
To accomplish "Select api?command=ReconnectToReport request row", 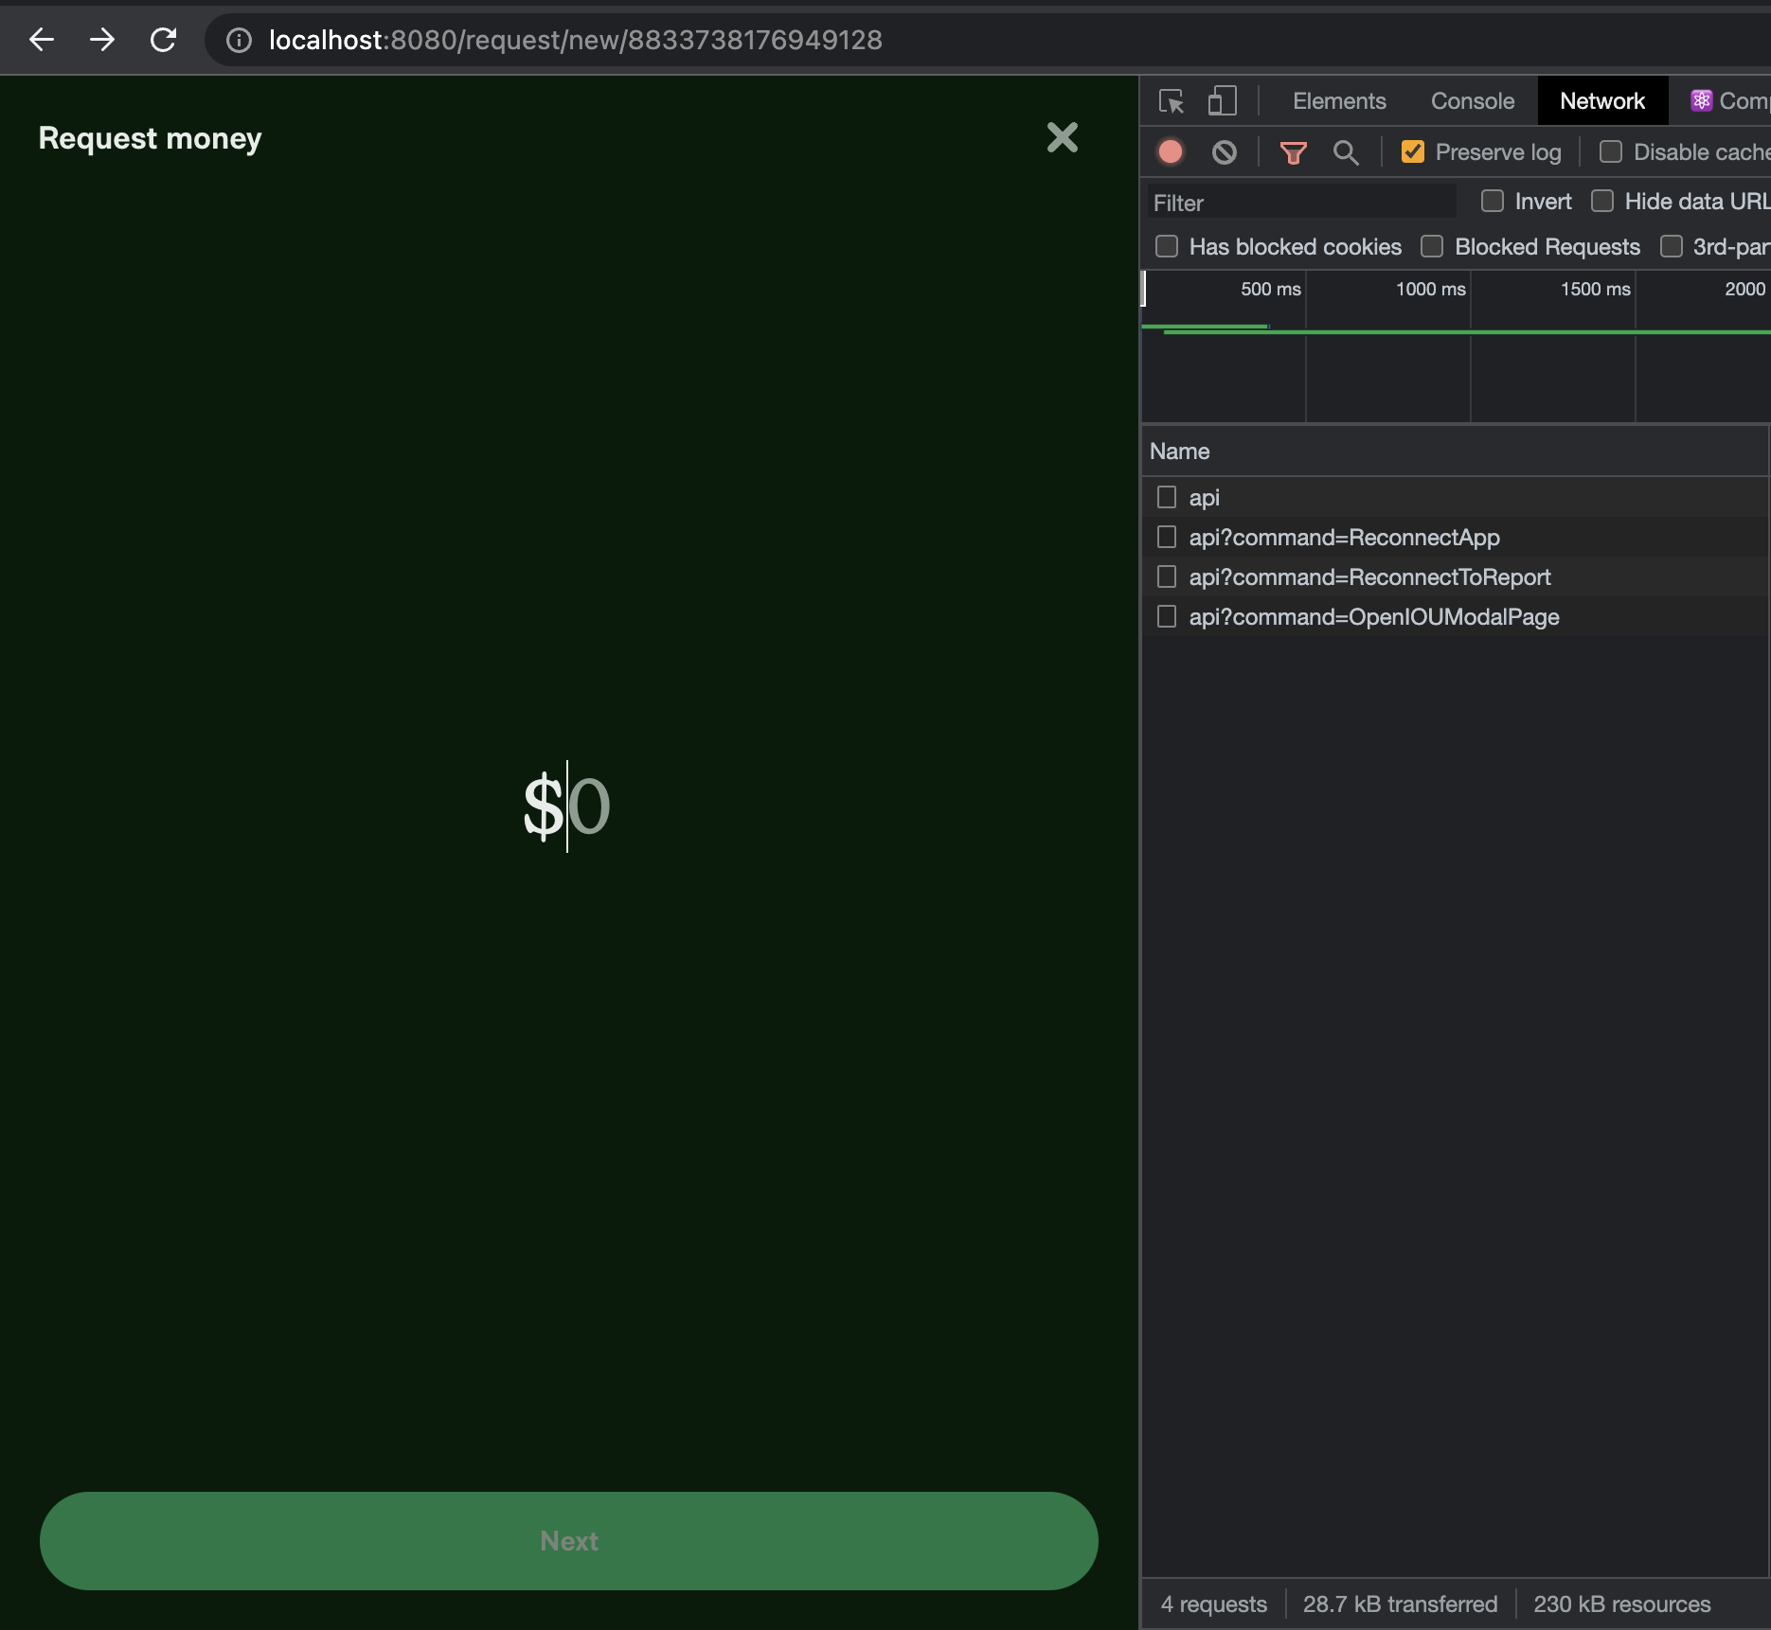I will click(x=1455, y=576).
